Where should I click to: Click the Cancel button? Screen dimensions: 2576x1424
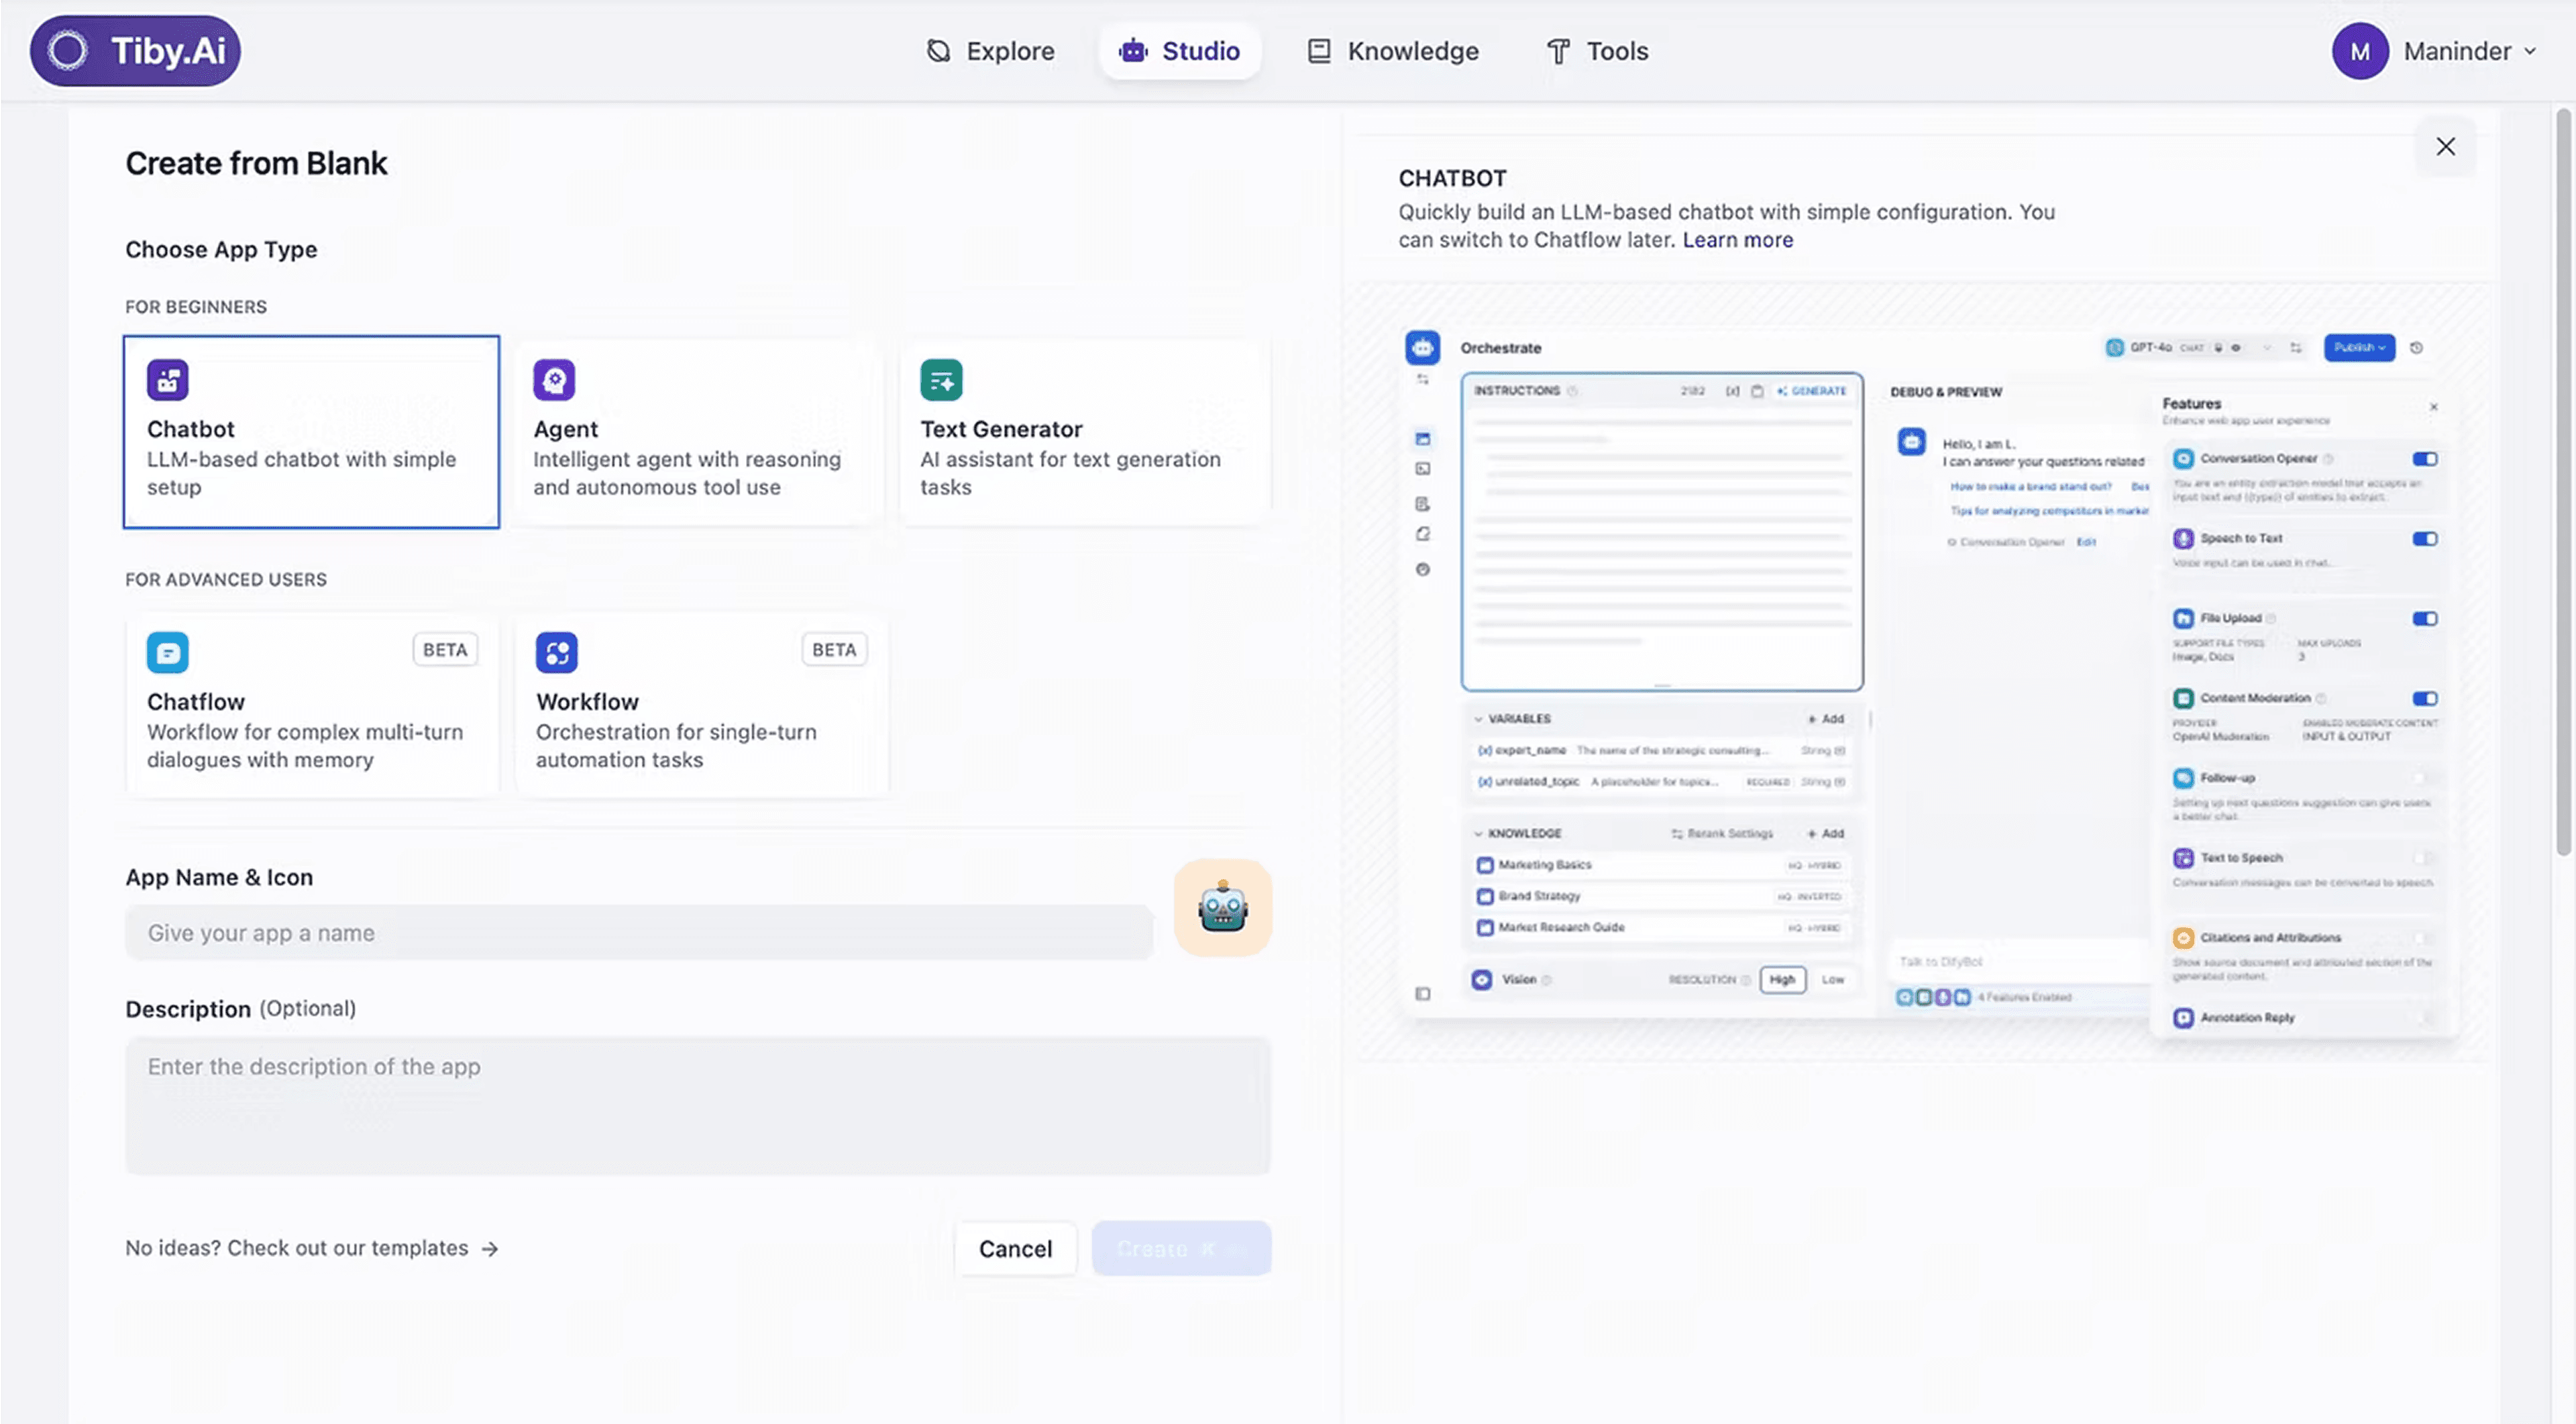tap(1015, 1248)
